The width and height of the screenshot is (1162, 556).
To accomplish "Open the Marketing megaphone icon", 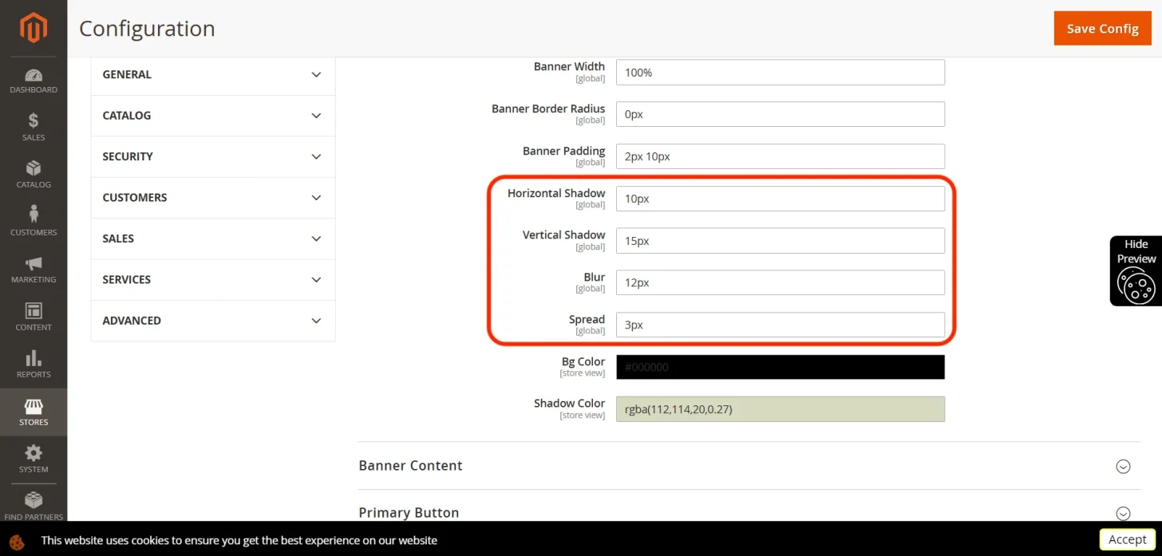I will point(34,263).
